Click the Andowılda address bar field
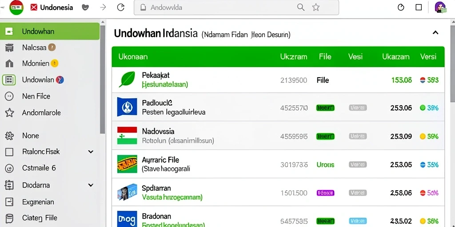Image resolution: width=455 pixels, height=227 pixels. 236,8
